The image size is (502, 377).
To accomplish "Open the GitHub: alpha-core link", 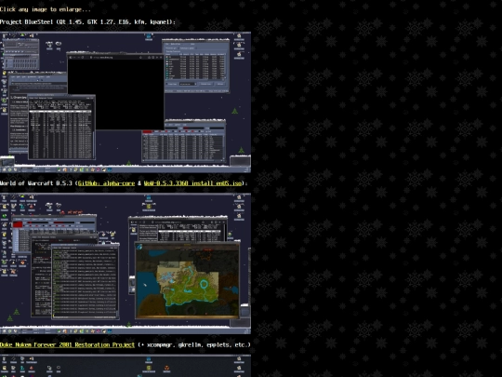I will click(x=106, y=183).
